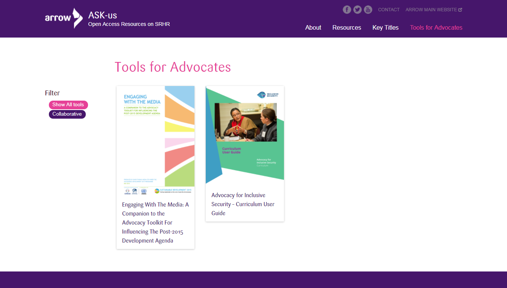Open the Facebook social icon

point(347,10)
